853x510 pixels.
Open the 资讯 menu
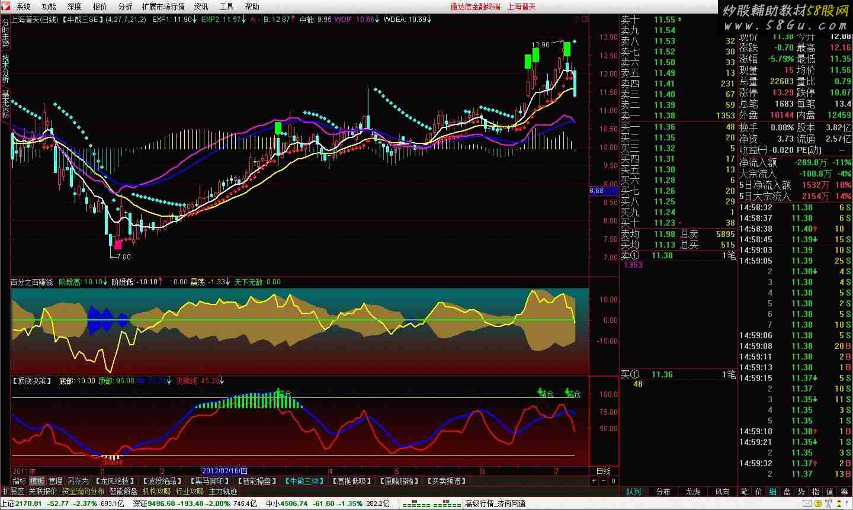pos(201,7)
